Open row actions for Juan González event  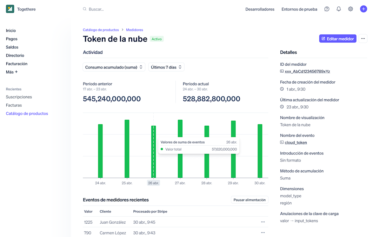263,222
